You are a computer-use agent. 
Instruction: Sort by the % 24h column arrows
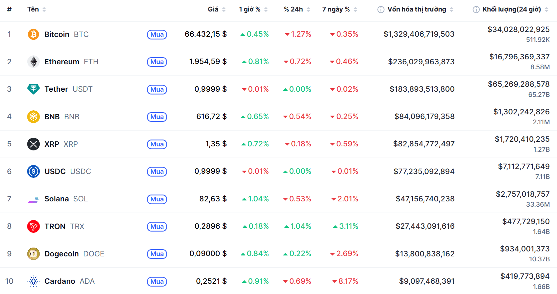pyautogui.click(x=308, y=10)
